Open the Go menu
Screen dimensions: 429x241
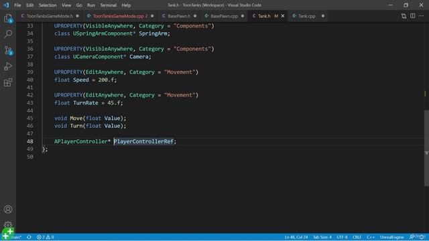[79, 5]
